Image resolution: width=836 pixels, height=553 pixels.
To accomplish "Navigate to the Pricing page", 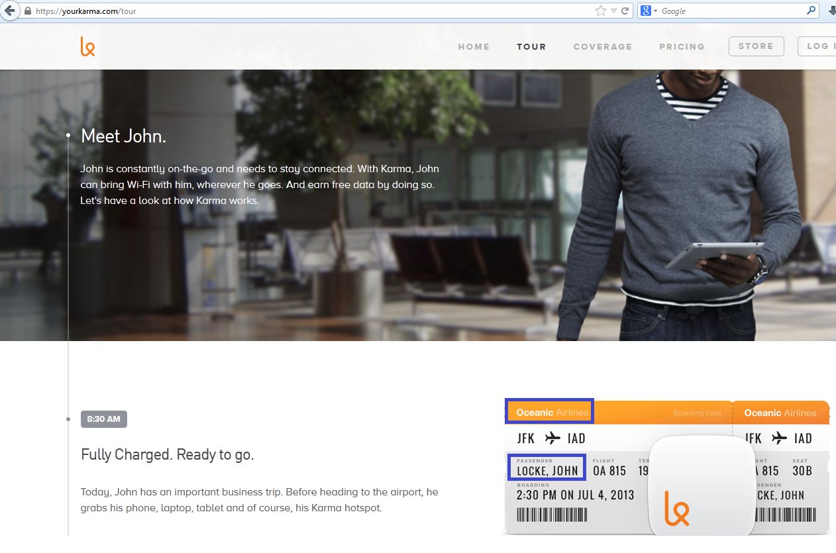I will [682, 47].
